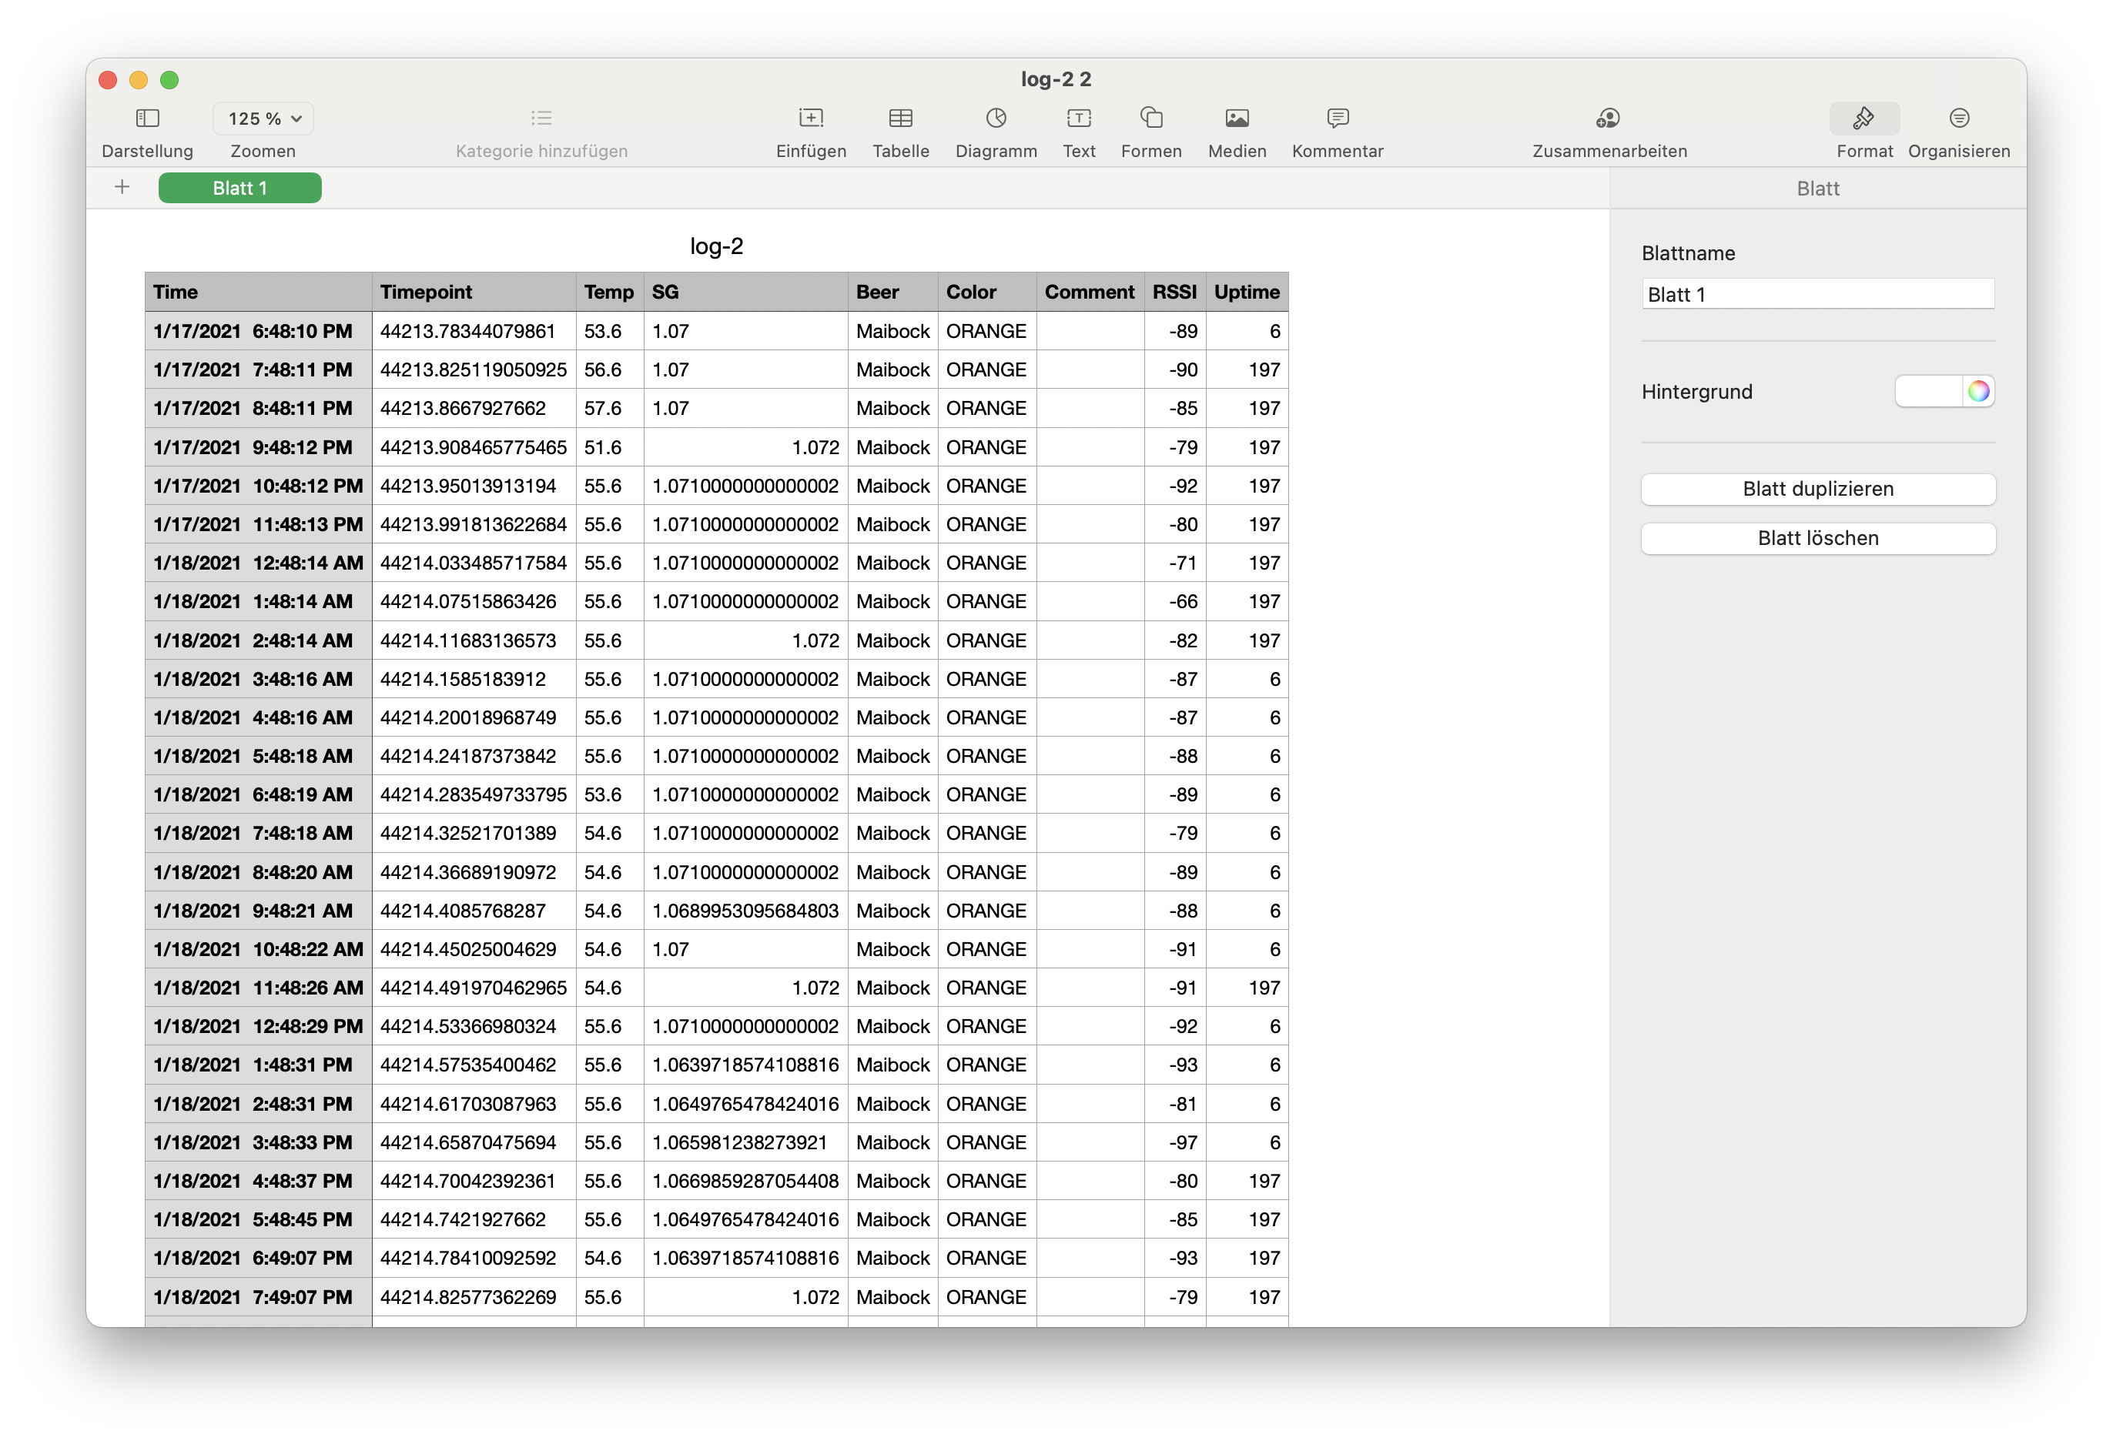
Task: Click the Blatt duplizieren button
Action: pos(1817,489)
